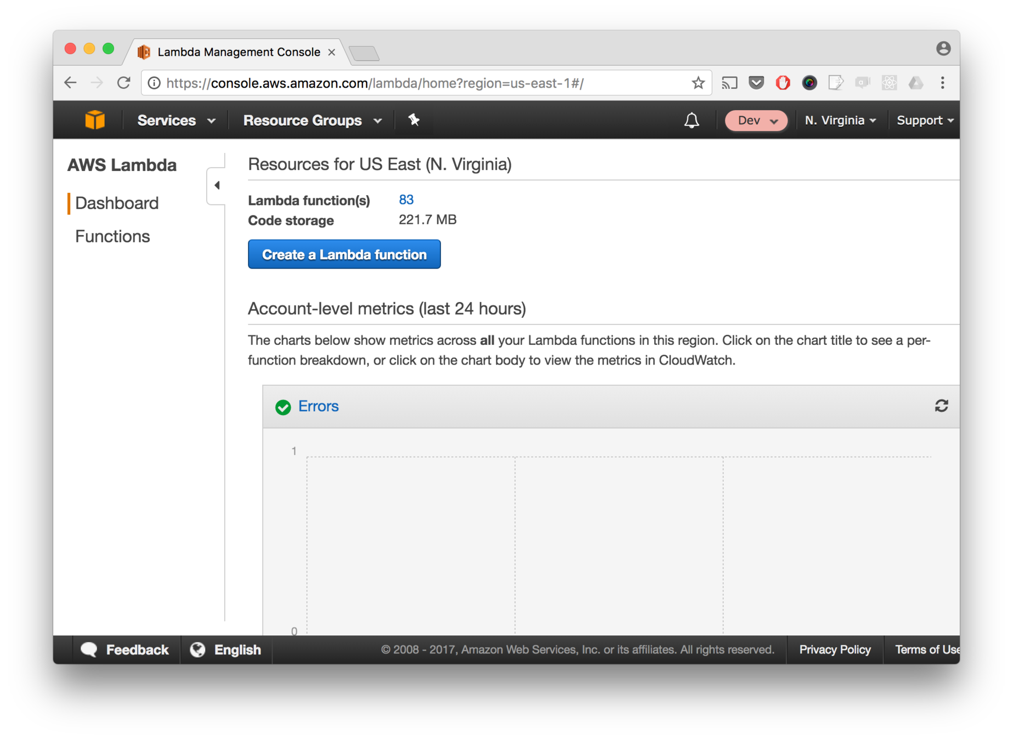Viewport: 1013px width, 740px height.
Task: Click the colorful circle extension icon
Action: (810, 83)
